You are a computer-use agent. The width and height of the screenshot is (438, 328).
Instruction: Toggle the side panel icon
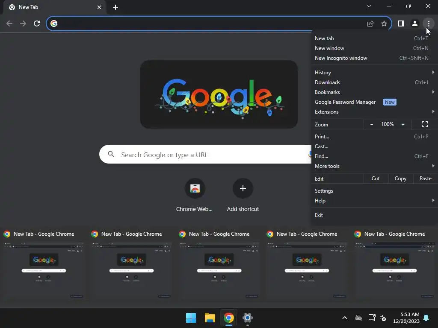point(401,23)
